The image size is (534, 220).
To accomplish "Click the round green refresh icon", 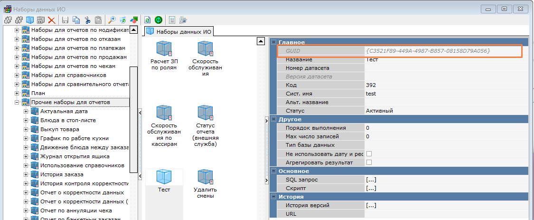I will 159,20.
